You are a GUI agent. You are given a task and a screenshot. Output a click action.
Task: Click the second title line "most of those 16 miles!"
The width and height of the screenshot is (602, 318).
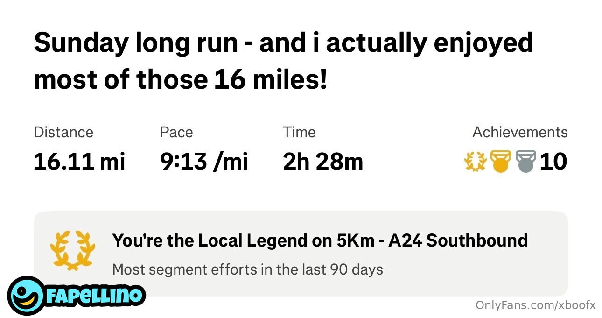click(x=181, y=79)
